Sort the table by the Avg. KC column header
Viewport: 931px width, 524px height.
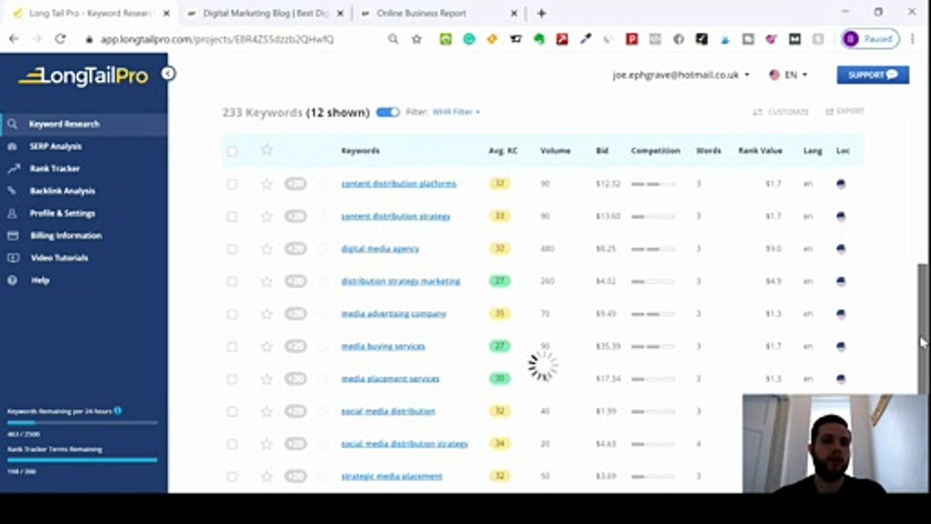pos(503,151)
